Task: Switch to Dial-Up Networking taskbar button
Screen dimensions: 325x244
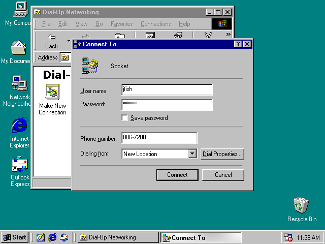Action: click(118, 237)
